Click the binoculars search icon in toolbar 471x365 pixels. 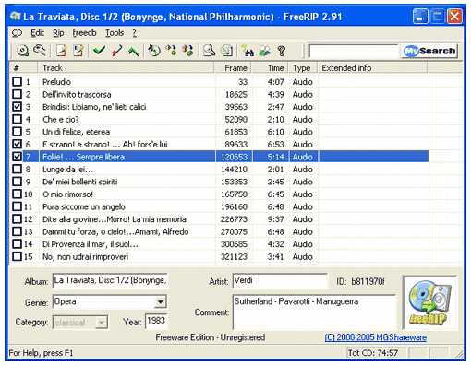point(248,51)
